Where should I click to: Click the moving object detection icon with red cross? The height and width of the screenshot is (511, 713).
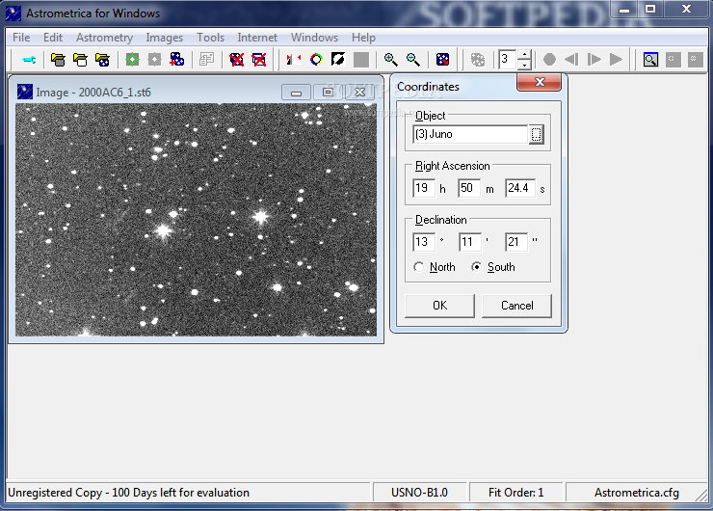tap(177, 60)
